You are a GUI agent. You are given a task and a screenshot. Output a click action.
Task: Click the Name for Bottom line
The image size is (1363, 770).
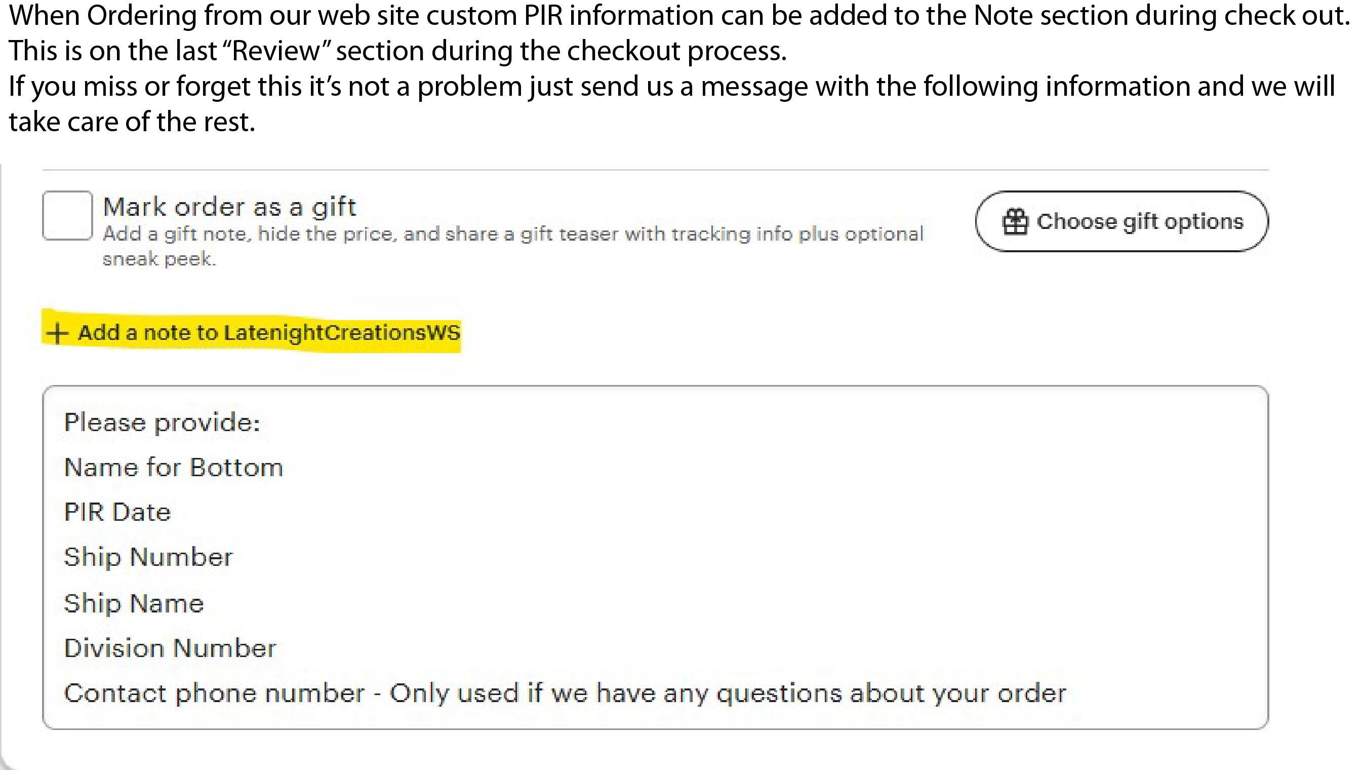[x=174, y=468]
